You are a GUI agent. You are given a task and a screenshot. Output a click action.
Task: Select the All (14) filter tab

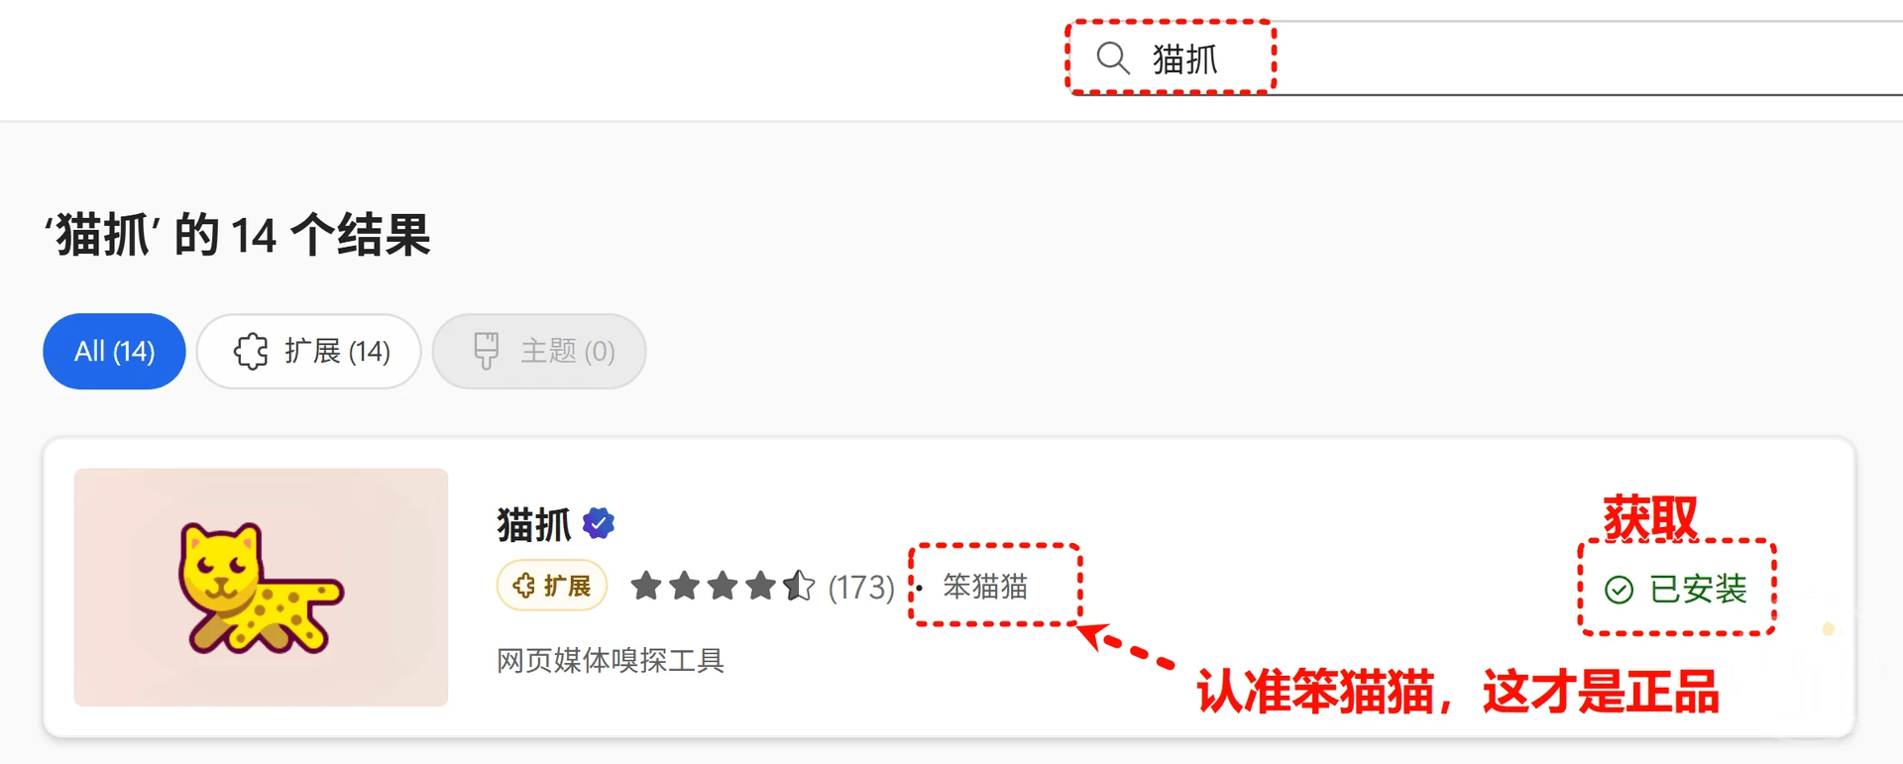(114, 351)
